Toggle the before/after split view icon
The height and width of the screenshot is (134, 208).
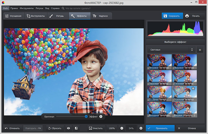(x=76, y=128)
